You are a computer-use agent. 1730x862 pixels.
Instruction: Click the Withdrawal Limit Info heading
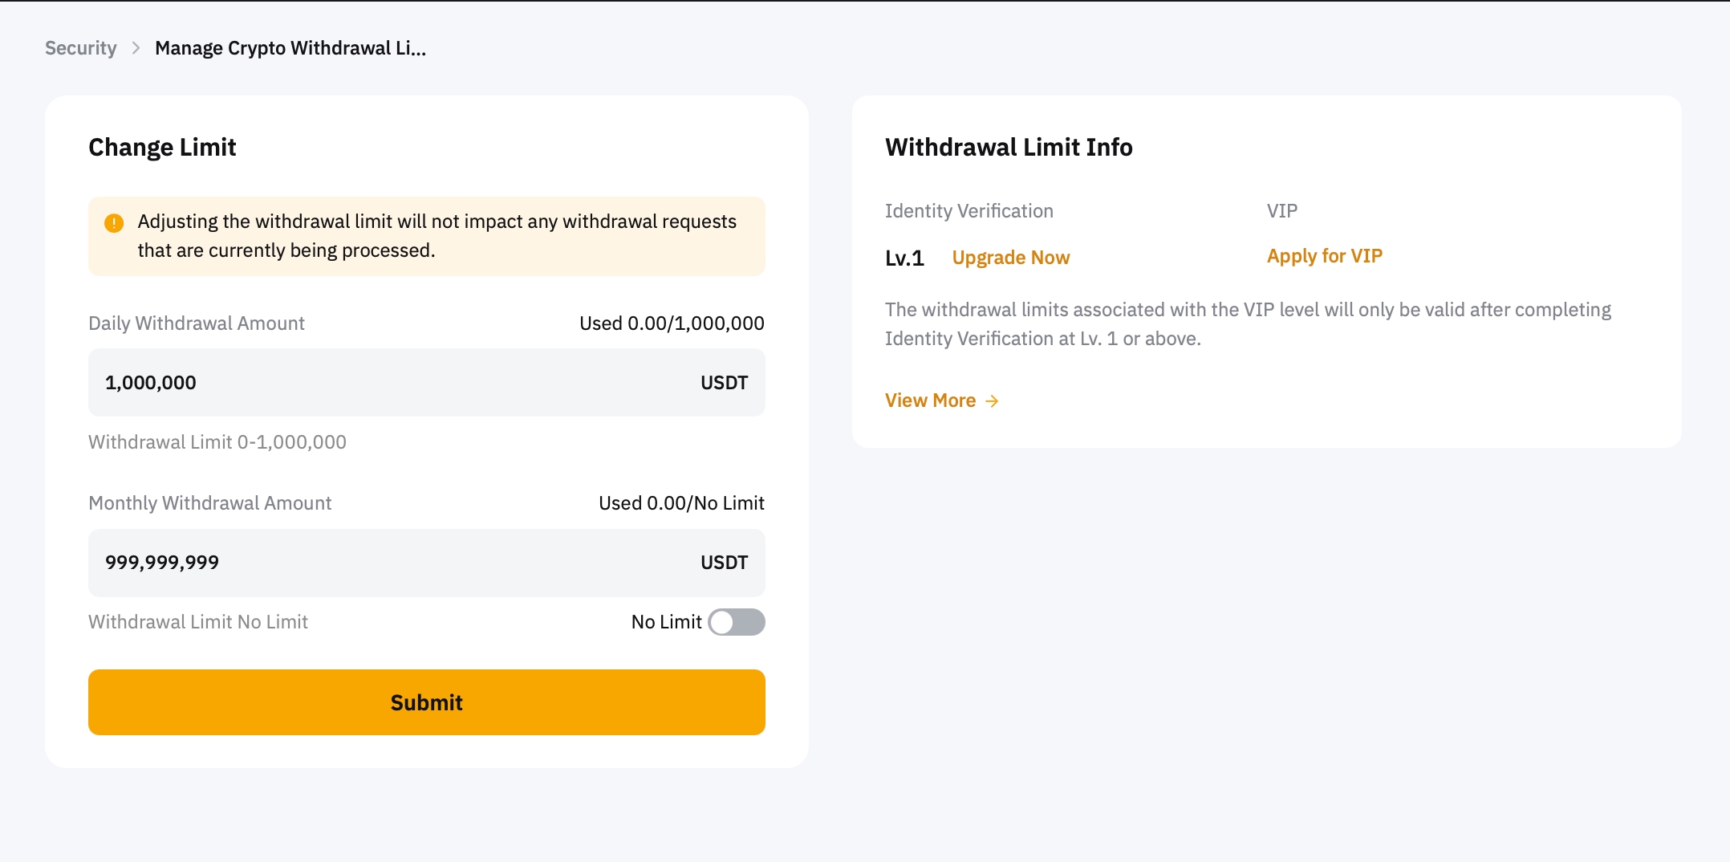1009,147
